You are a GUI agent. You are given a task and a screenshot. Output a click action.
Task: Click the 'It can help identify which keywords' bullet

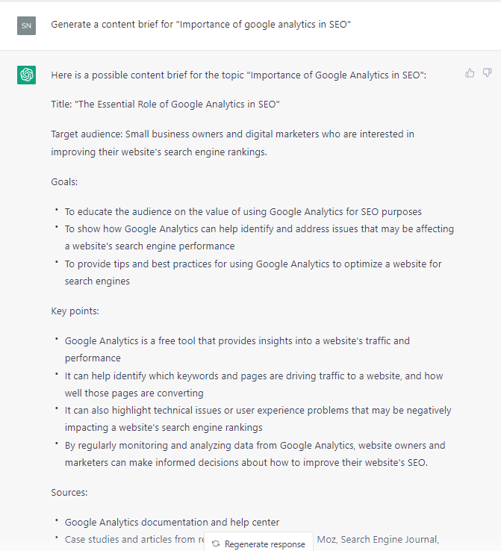click(253, 385)
